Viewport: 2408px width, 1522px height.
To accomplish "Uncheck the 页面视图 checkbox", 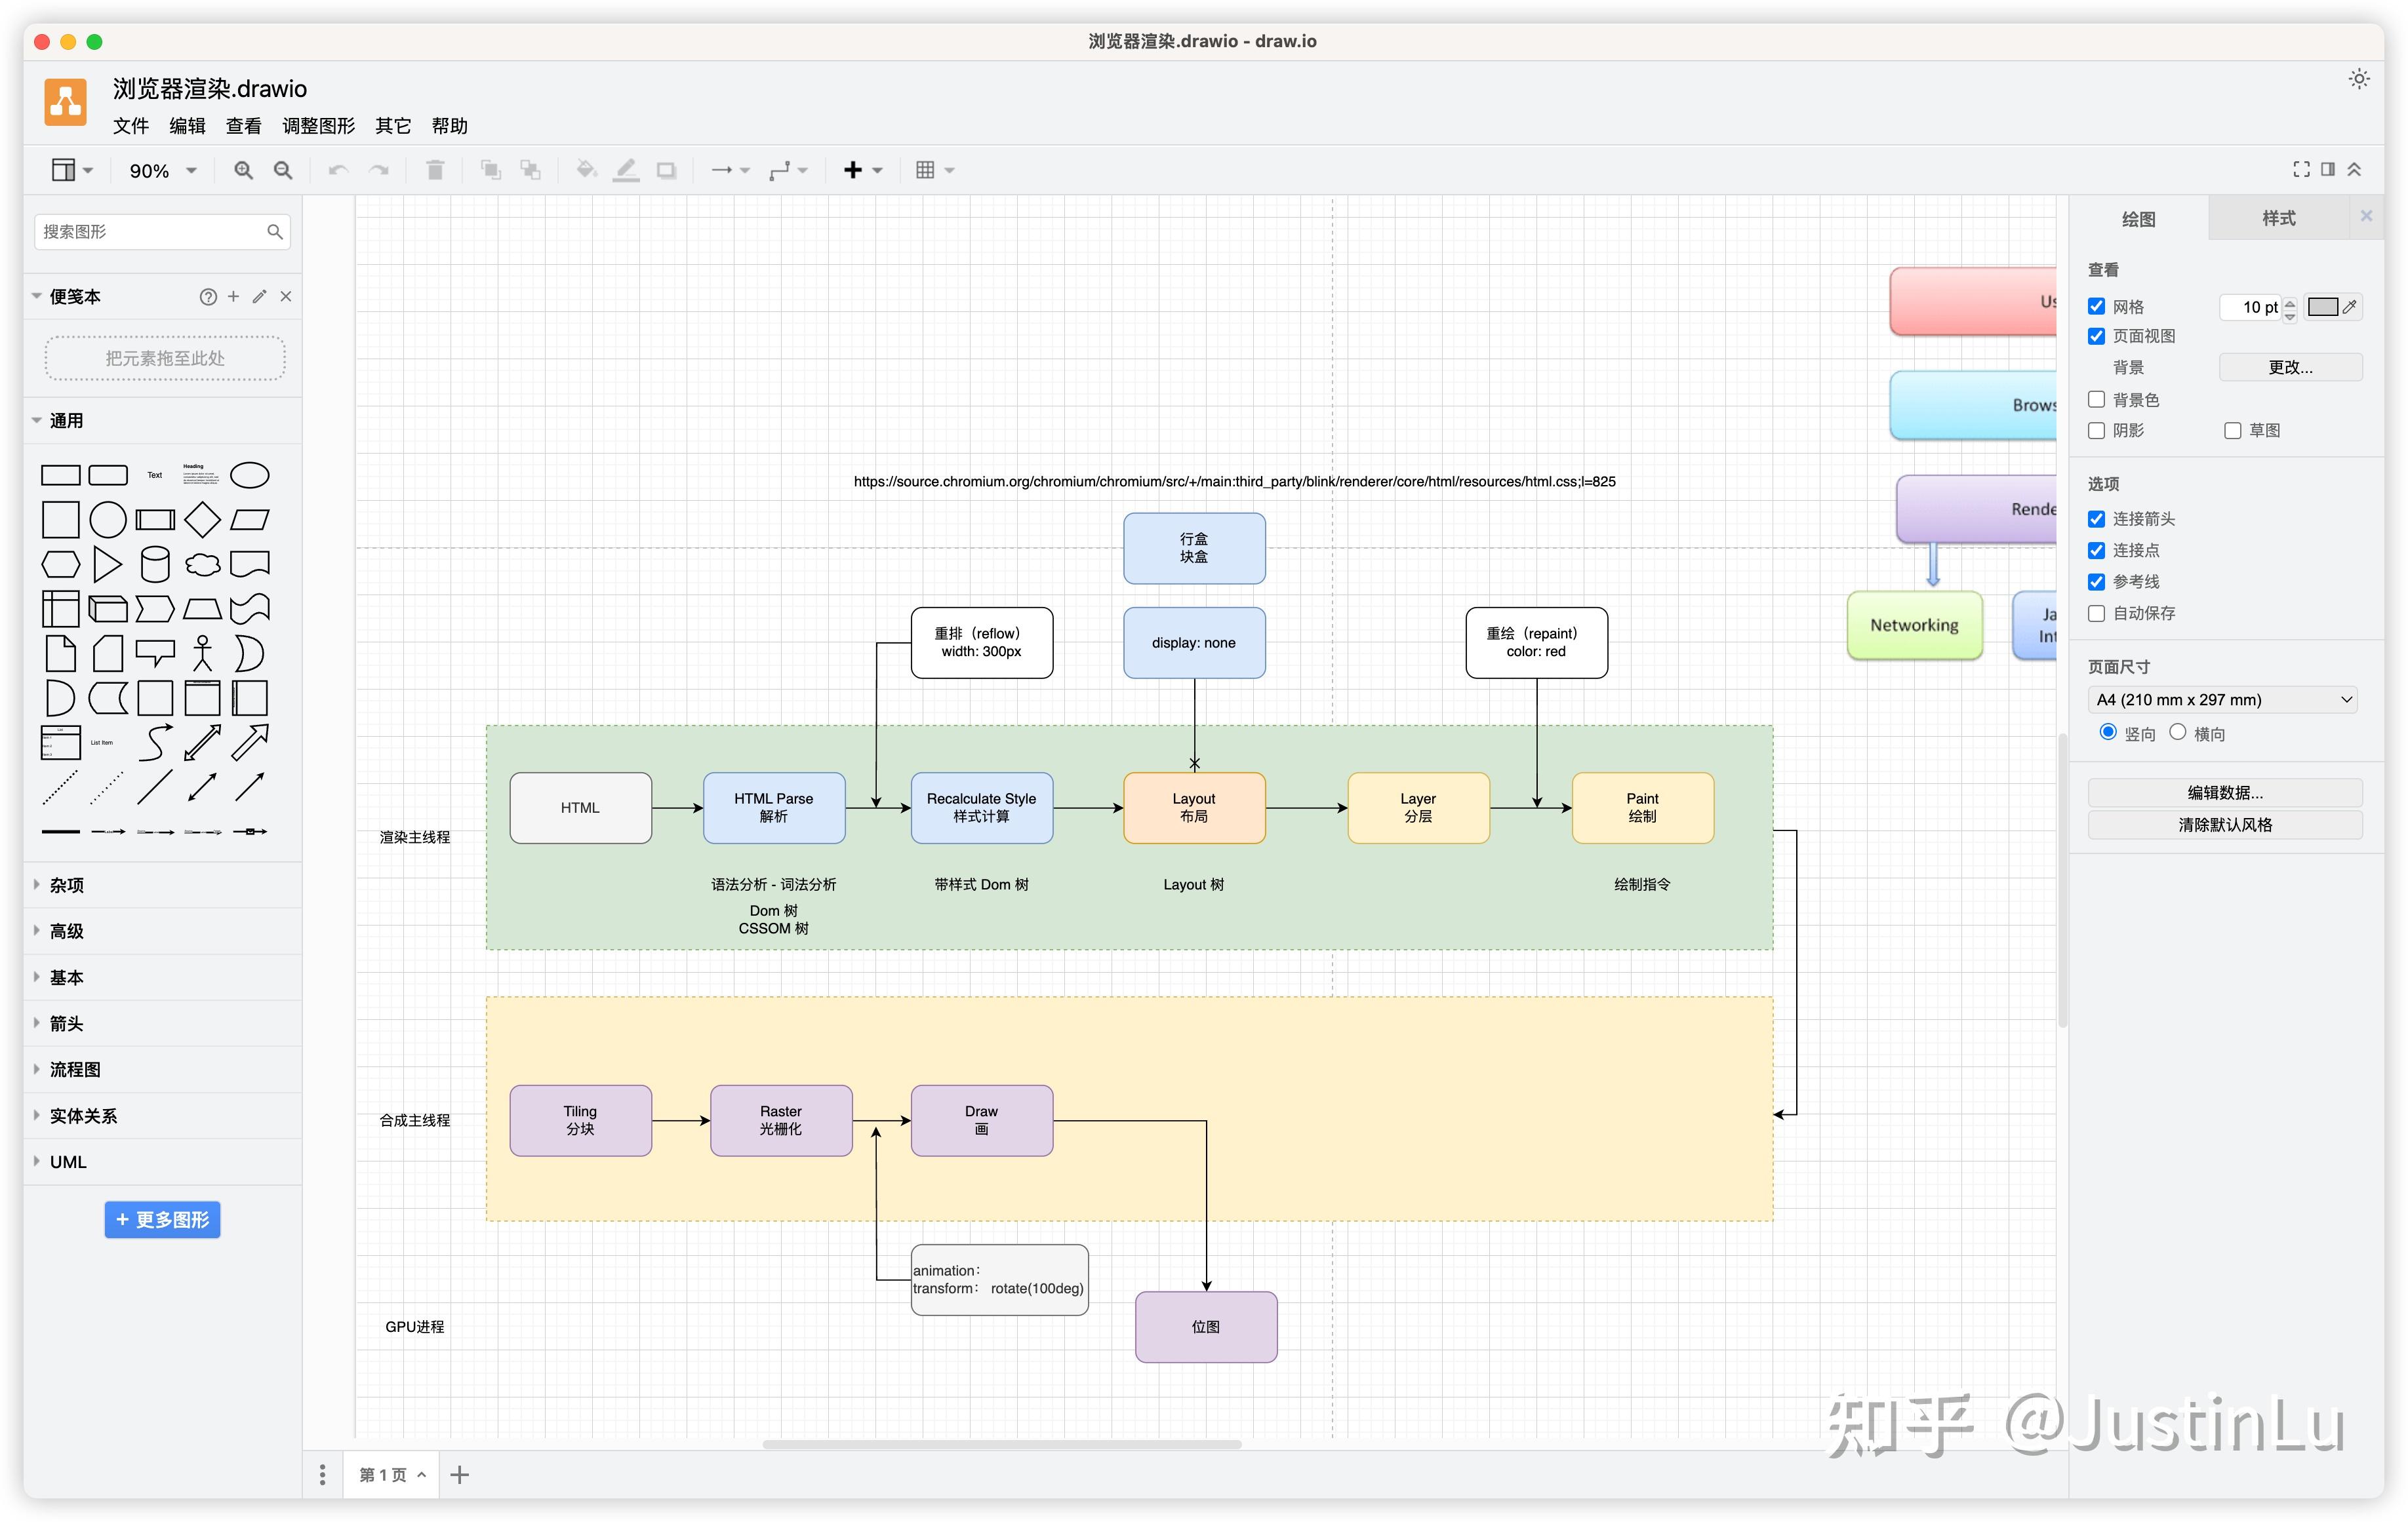I will (x=2096, y=336).
